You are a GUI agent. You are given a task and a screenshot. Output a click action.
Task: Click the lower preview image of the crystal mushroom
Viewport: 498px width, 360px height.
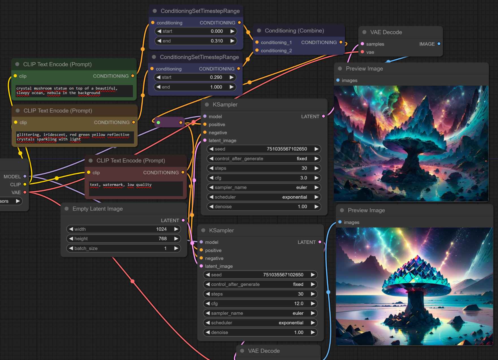tap(414, 286)
